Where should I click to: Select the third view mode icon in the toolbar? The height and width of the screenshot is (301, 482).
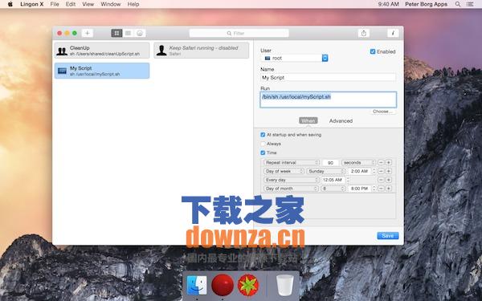tap(140, 33)
